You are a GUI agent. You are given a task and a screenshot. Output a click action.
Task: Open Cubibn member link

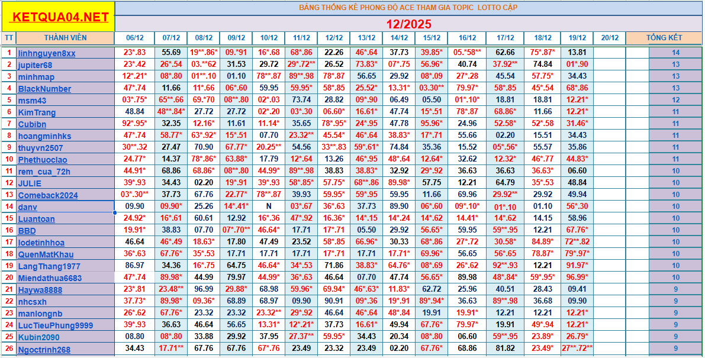(32, 124)
